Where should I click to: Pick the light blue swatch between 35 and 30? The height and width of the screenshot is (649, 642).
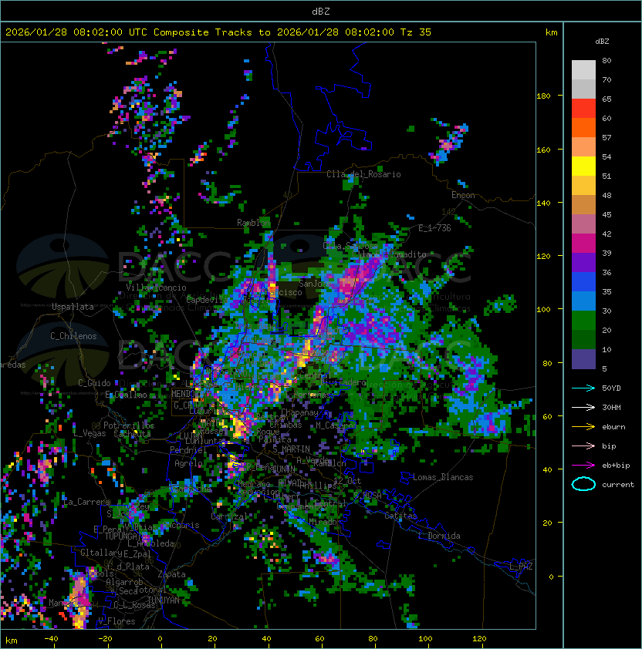tap(583, 301)
